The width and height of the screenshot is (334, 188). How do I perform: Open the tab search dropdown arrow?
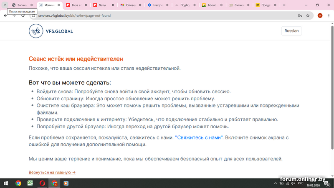point(5,5)
